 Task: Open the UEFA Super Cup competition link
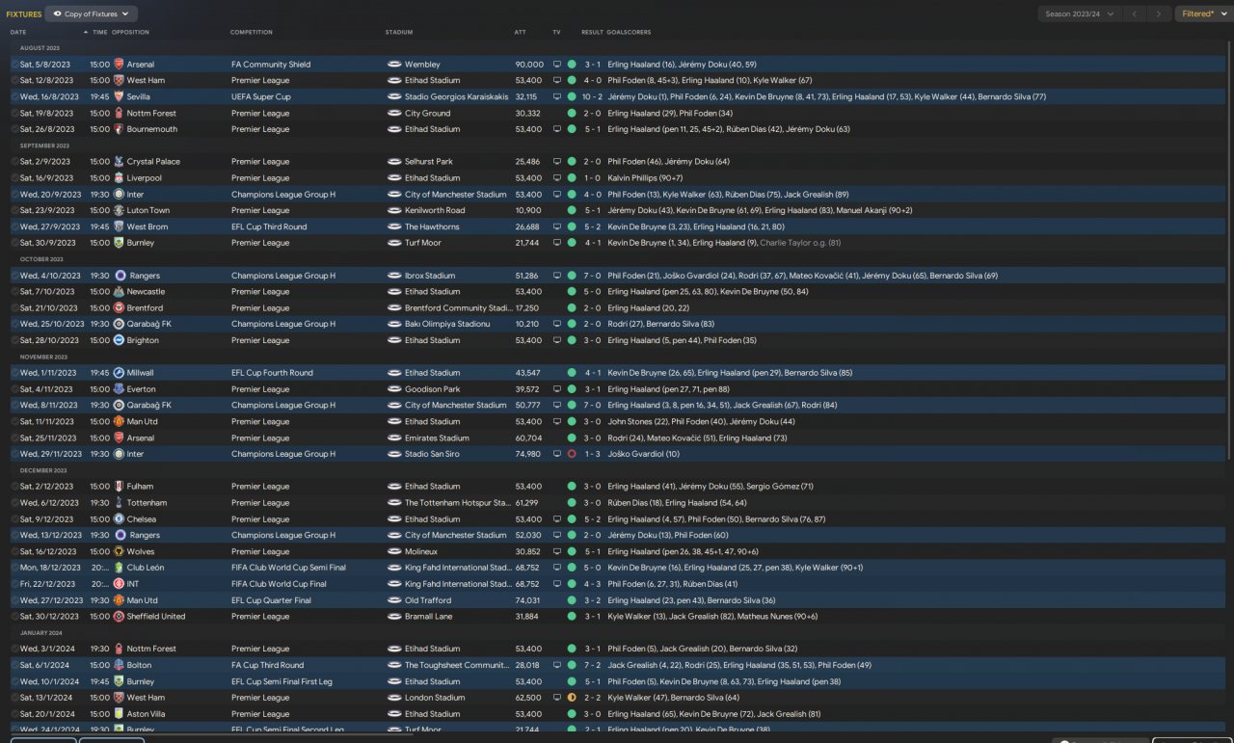(260, 97)
